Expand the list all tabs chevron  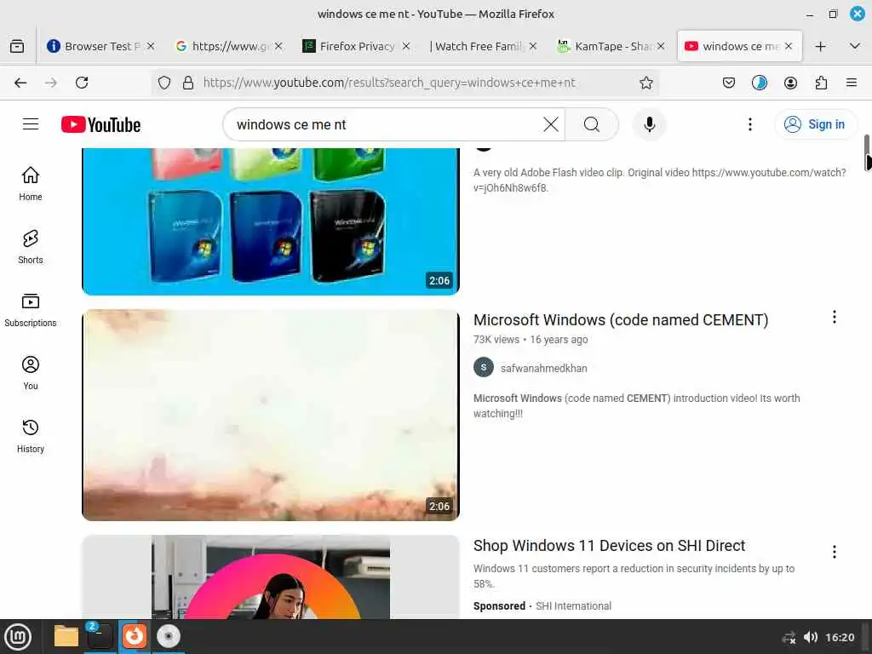click(x=855, y=46)
